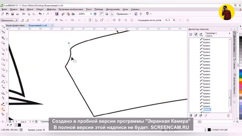Viewport: 242px width, 136px height.
Task: Click the Import icon
Action: coord(63,14)
